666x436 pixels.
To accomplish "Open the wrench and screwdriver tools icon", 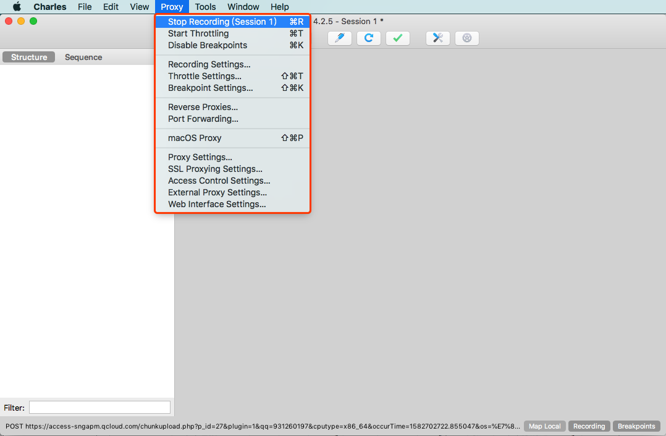I will click(x=438, y=38).
